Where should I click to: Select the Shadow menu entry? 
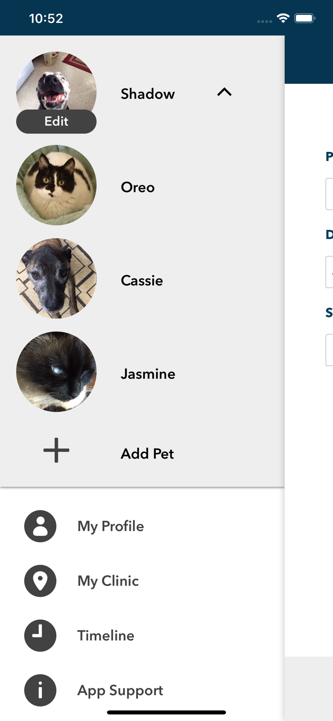[x=148, y=94]
